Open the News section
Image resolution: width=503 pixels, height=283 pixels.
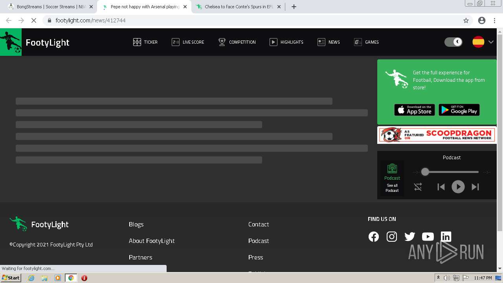(329, 42)
